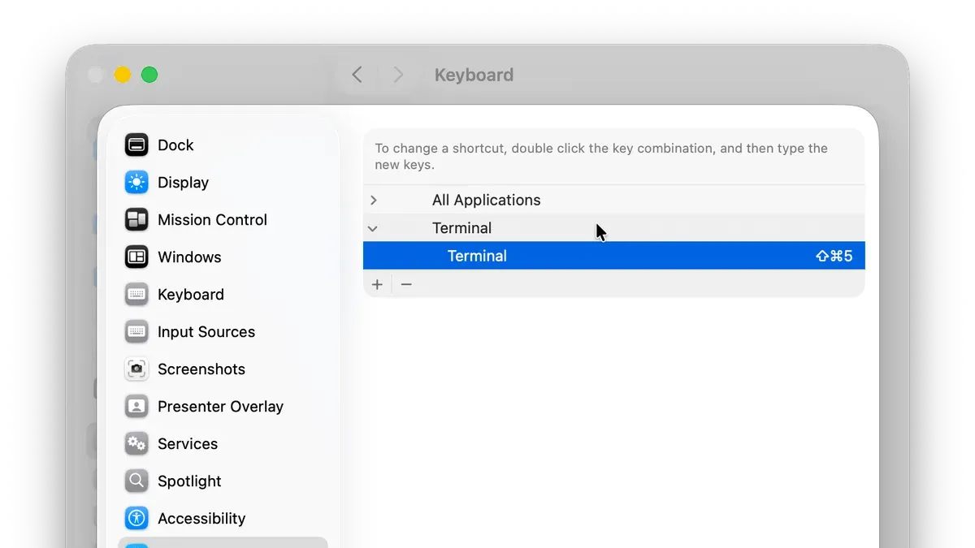The height and width of the screenshot is (548, 975).
Task: Go forward with the right chevron
Action: coord(398,75)
